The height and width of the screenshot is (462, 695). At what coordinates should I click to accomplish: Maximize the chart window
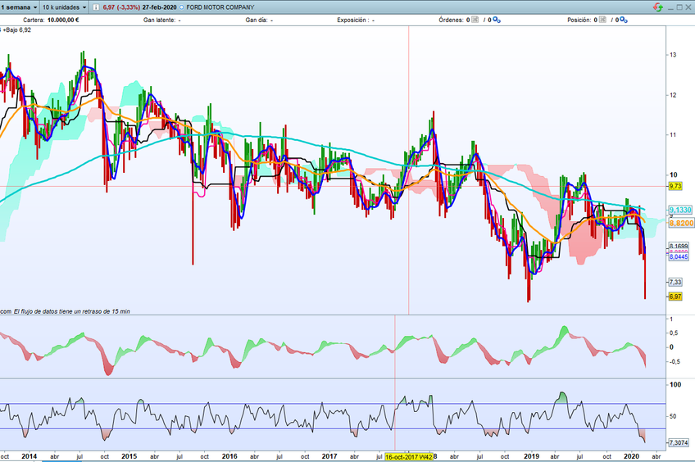pos(679,7)
